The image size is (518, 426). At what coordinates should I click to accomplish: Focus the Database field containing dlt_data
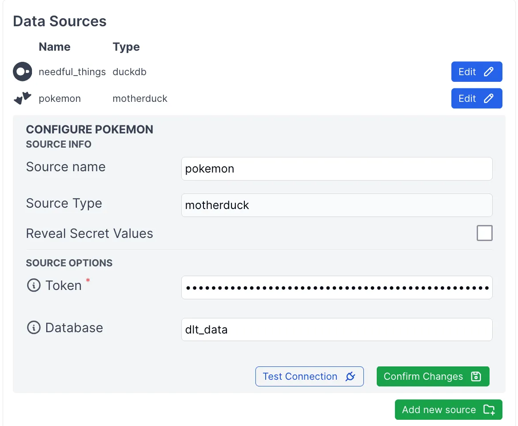(337, 330)
